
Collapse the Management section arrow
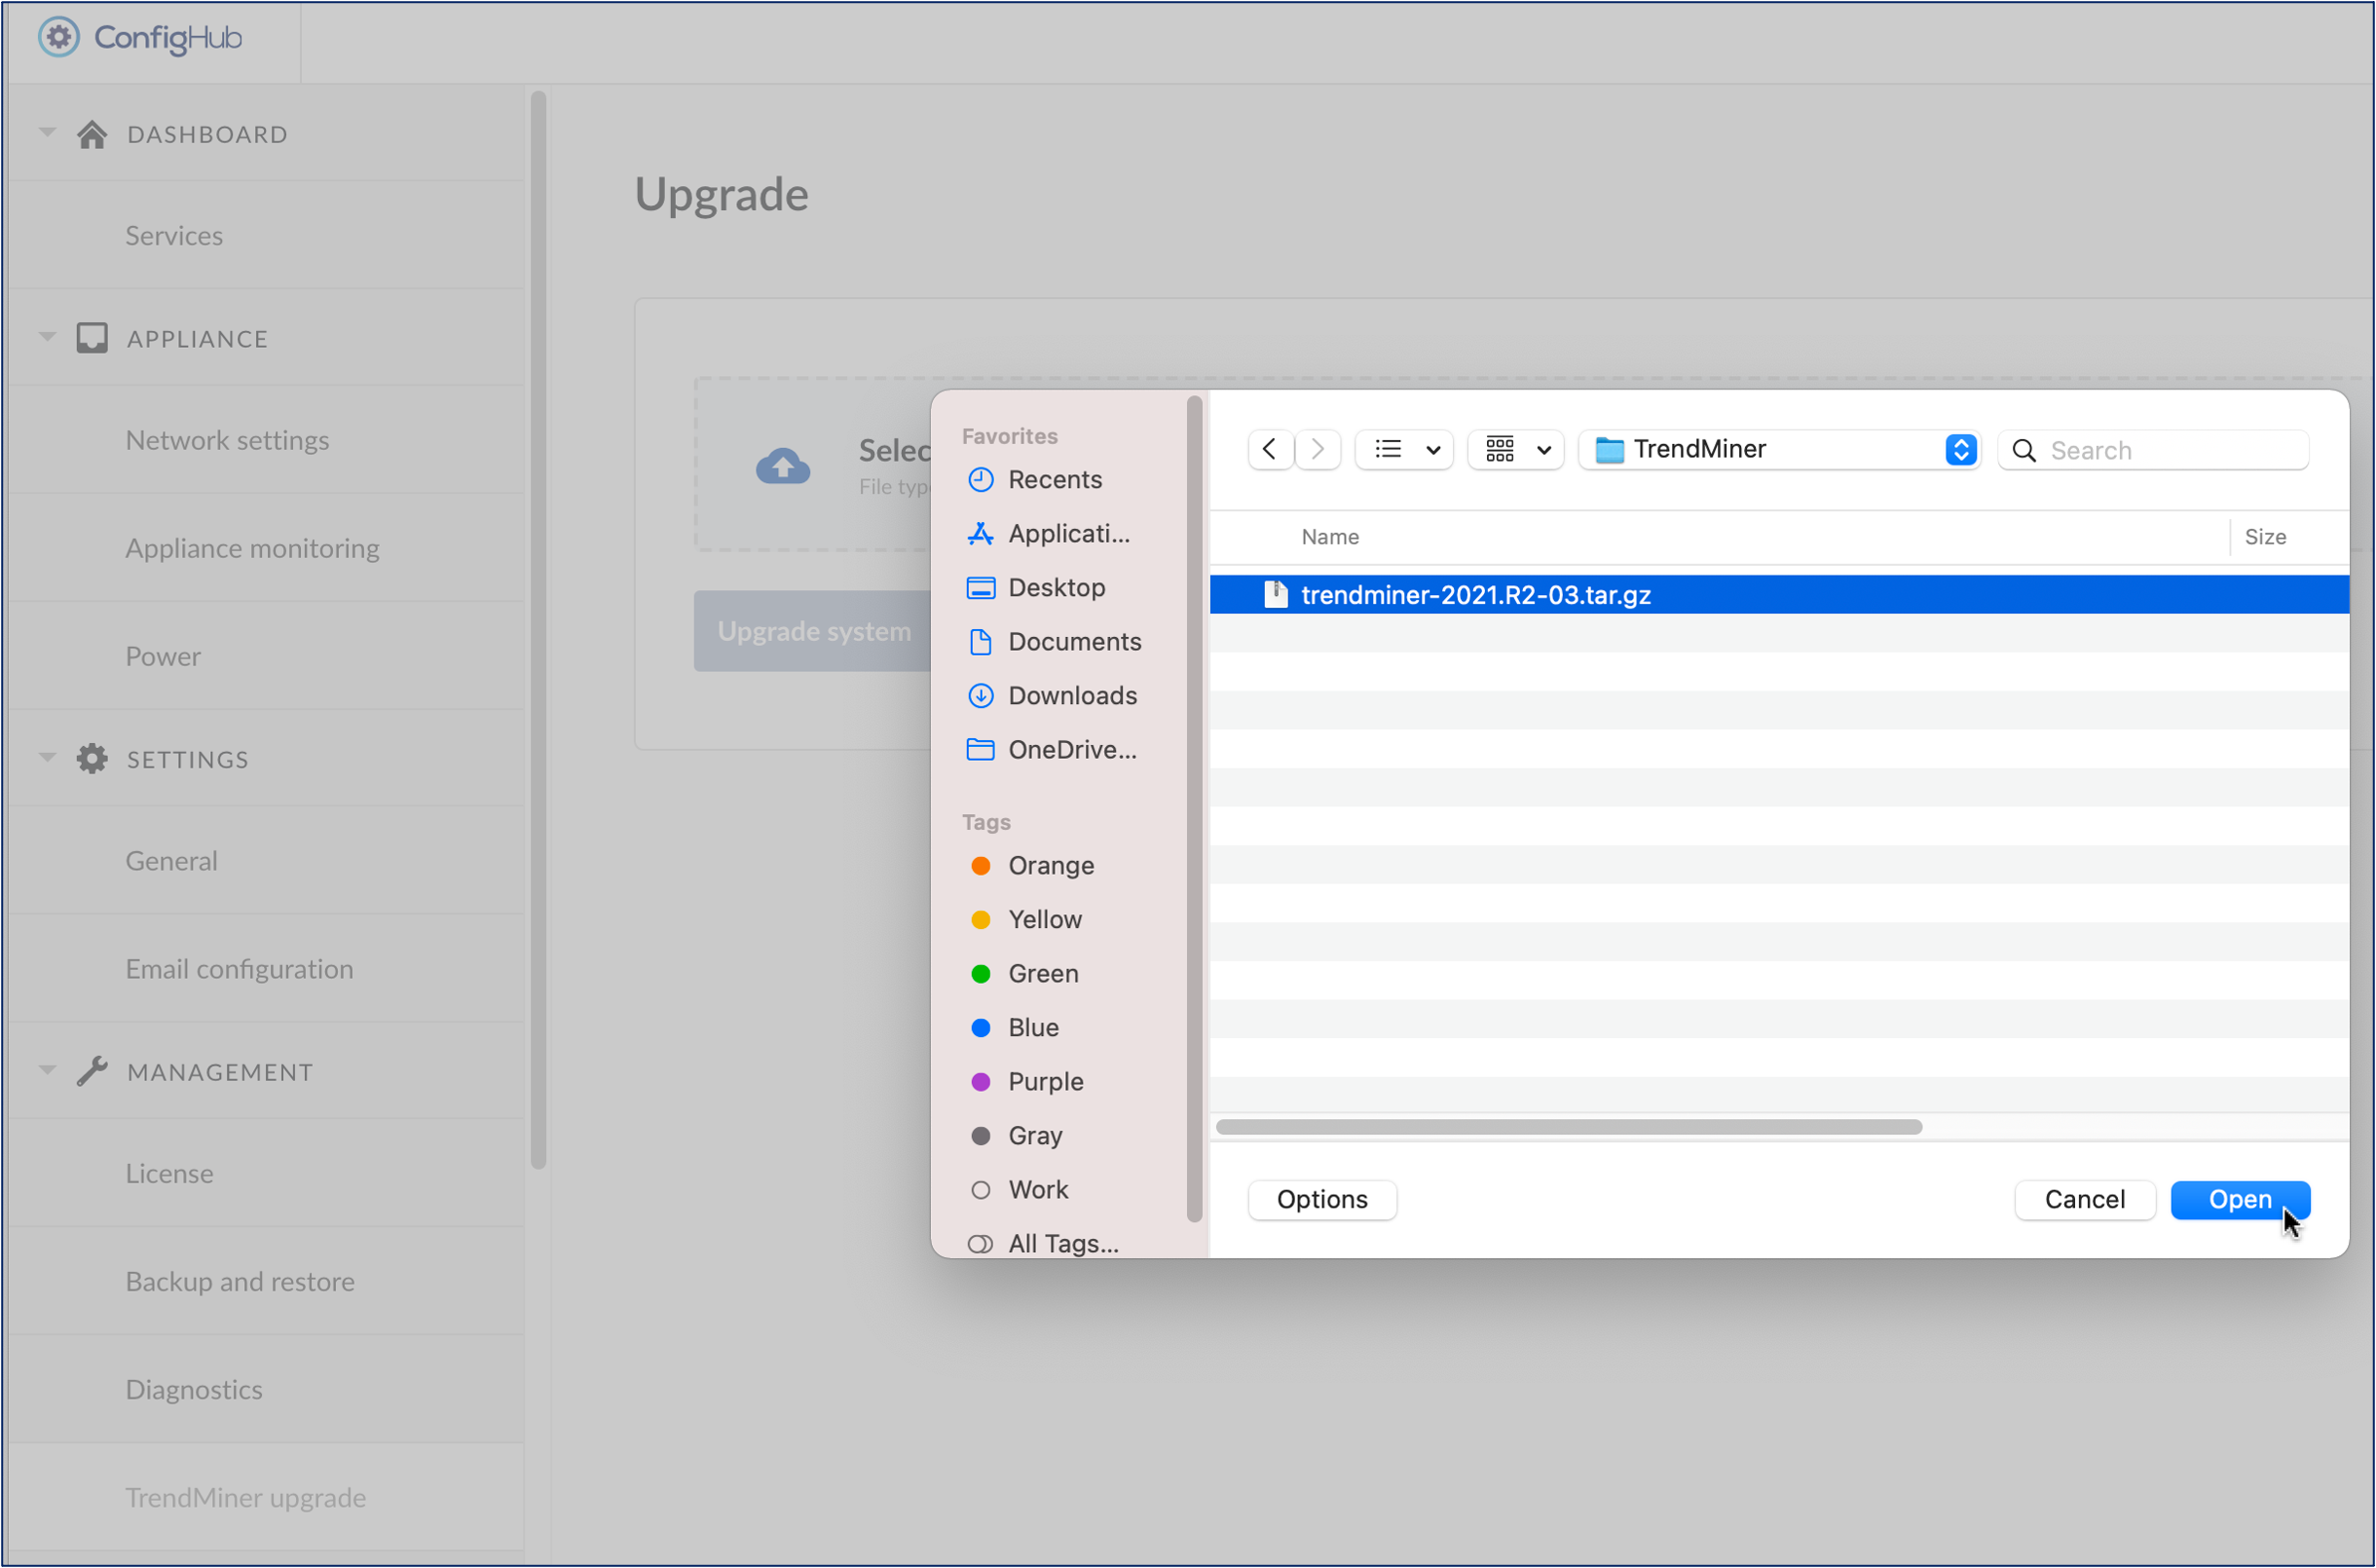tap(47, 1069)
